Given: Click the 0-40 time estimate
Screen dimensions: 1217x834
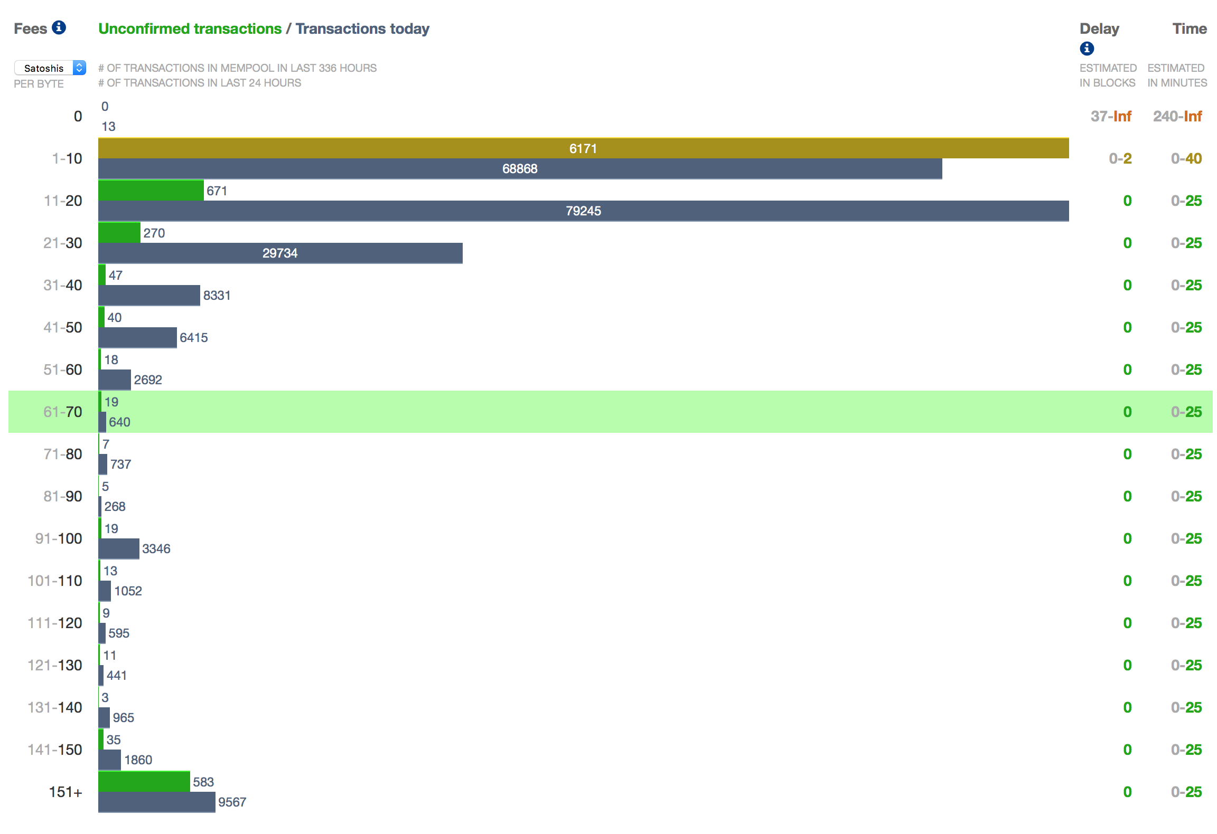Looking at the screenshot, I should point(1186,158).
